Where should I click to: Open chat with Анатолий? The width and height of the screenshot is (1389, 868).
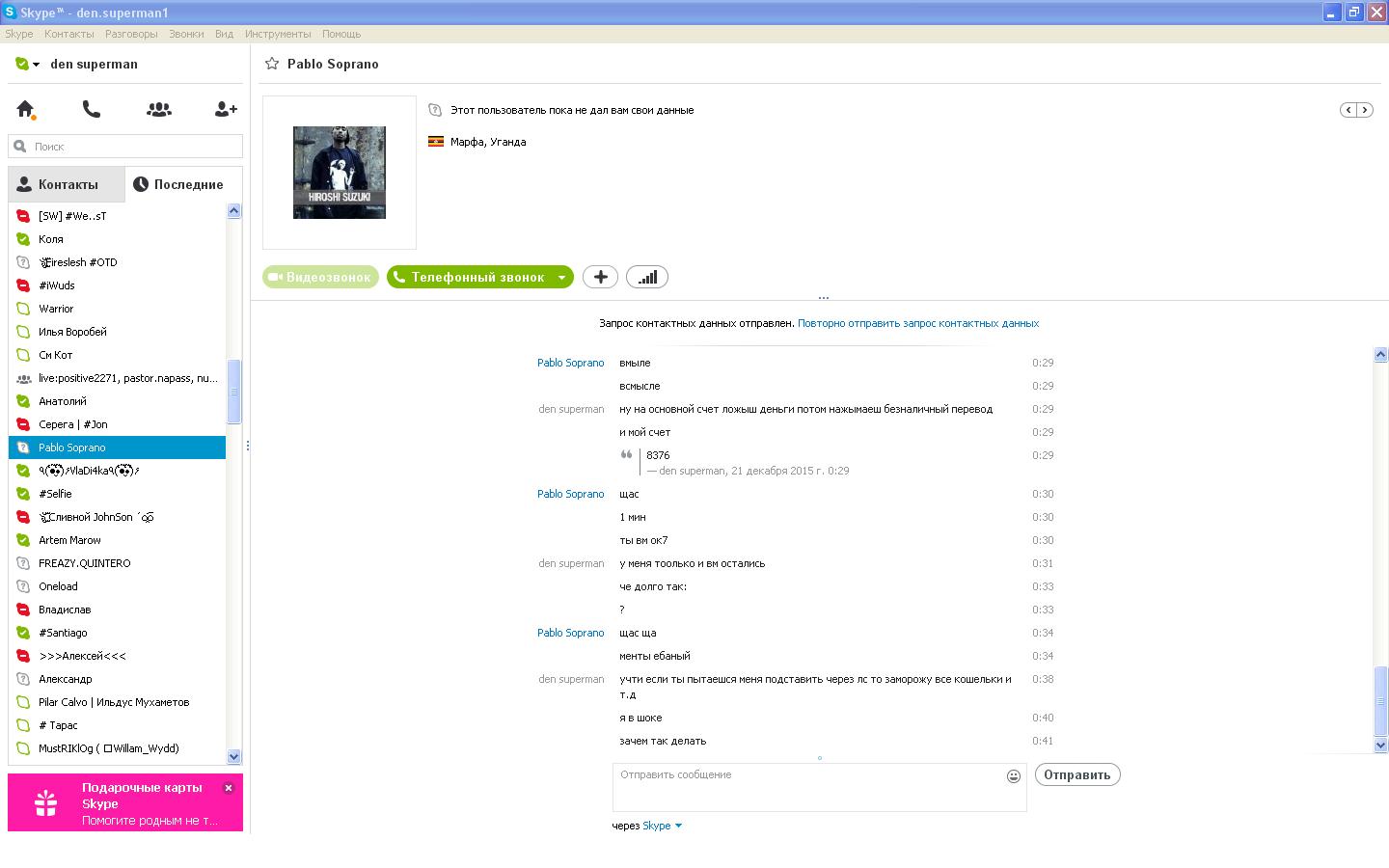coord(117,401)
